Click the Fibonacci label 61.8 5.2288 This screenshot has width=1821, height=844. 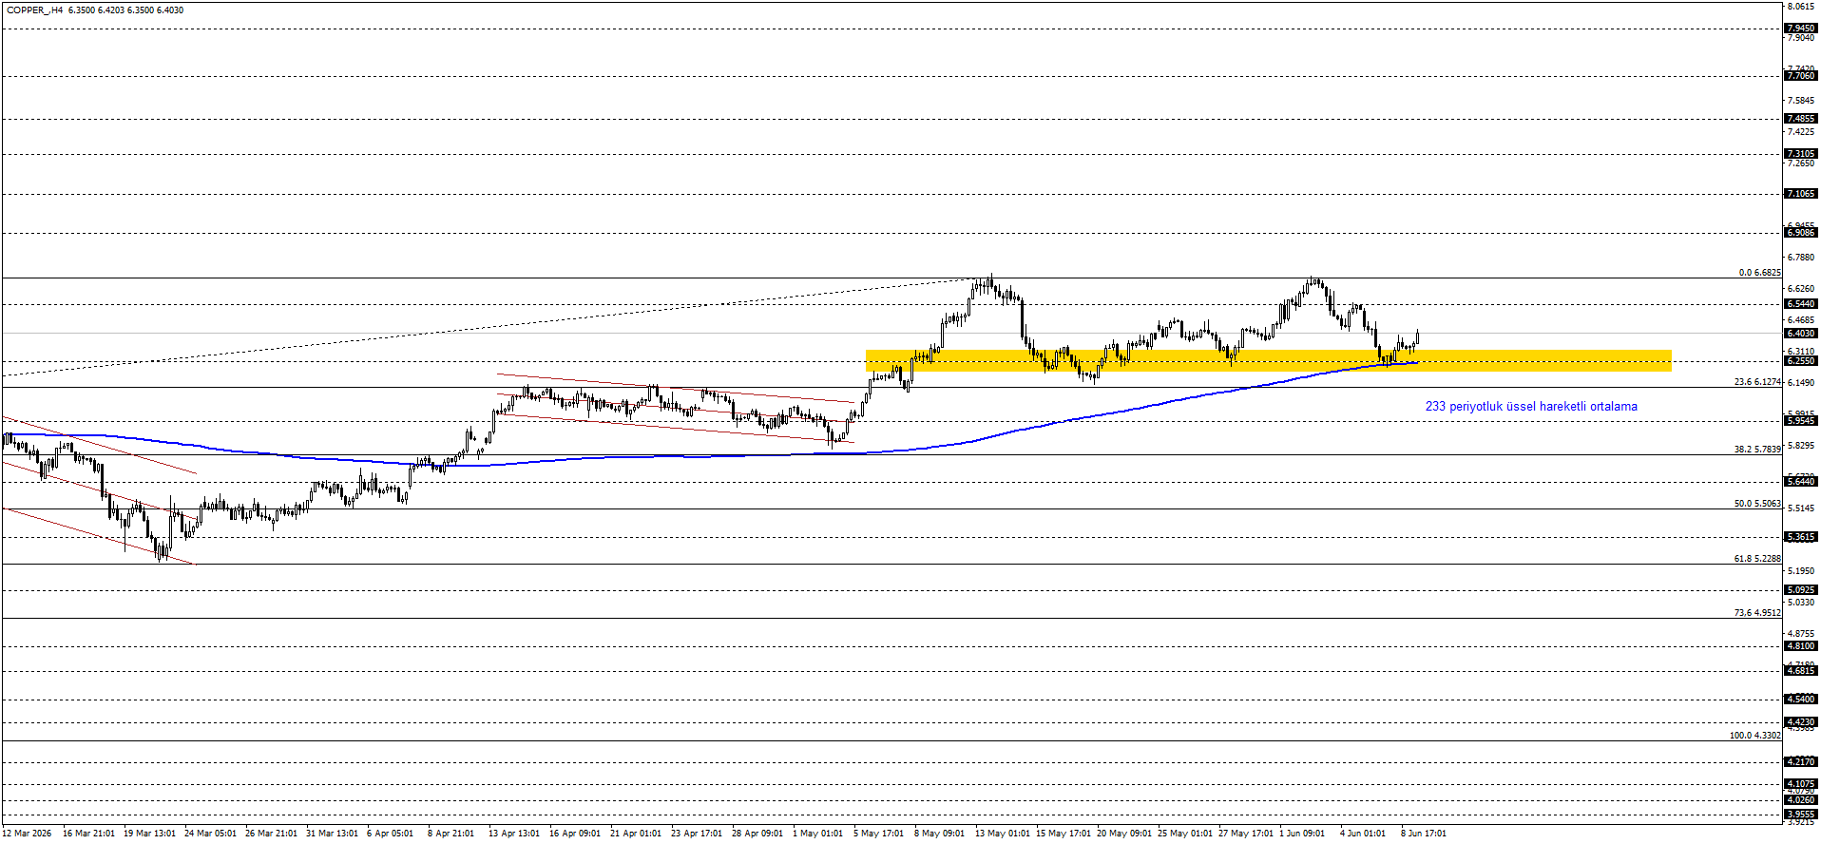tap(1757, 559)
